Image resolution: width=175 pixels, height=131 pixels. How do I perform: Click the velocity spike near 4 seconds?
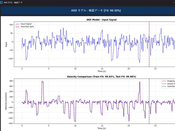click(x=42, y=82)
